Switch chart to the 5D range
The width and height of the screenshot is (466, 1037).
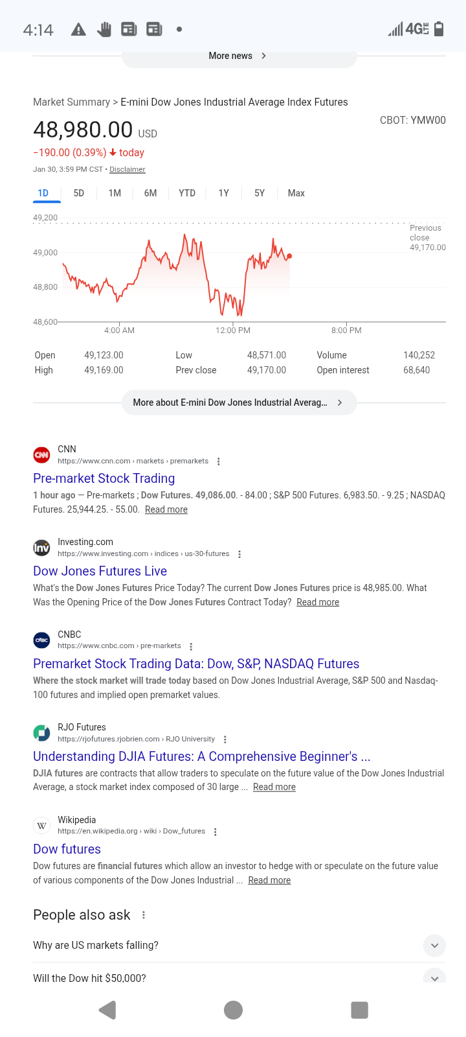pos(79,193)
